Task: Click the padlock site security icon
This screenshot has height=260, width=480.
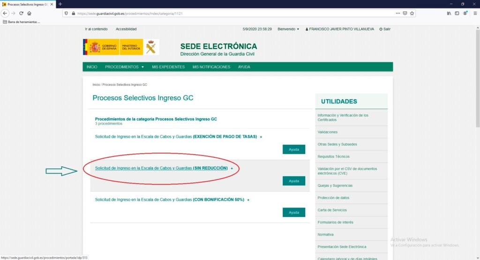Action: click(73, 13)
